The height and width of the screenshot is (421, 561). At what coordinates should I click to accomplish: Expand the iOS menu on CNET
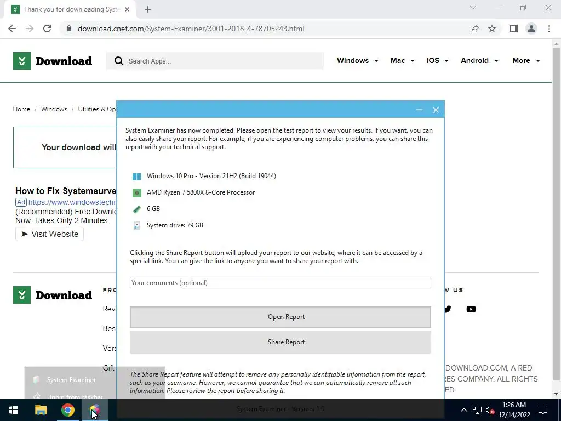pyautogui.click(x=438, y=60)
